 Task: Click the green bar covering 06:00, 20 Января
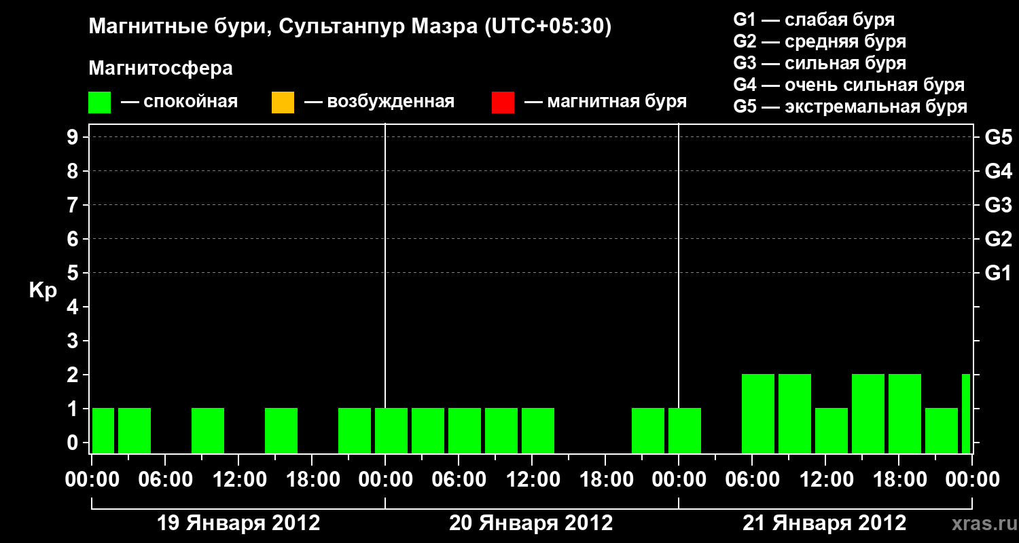(465, 431)
